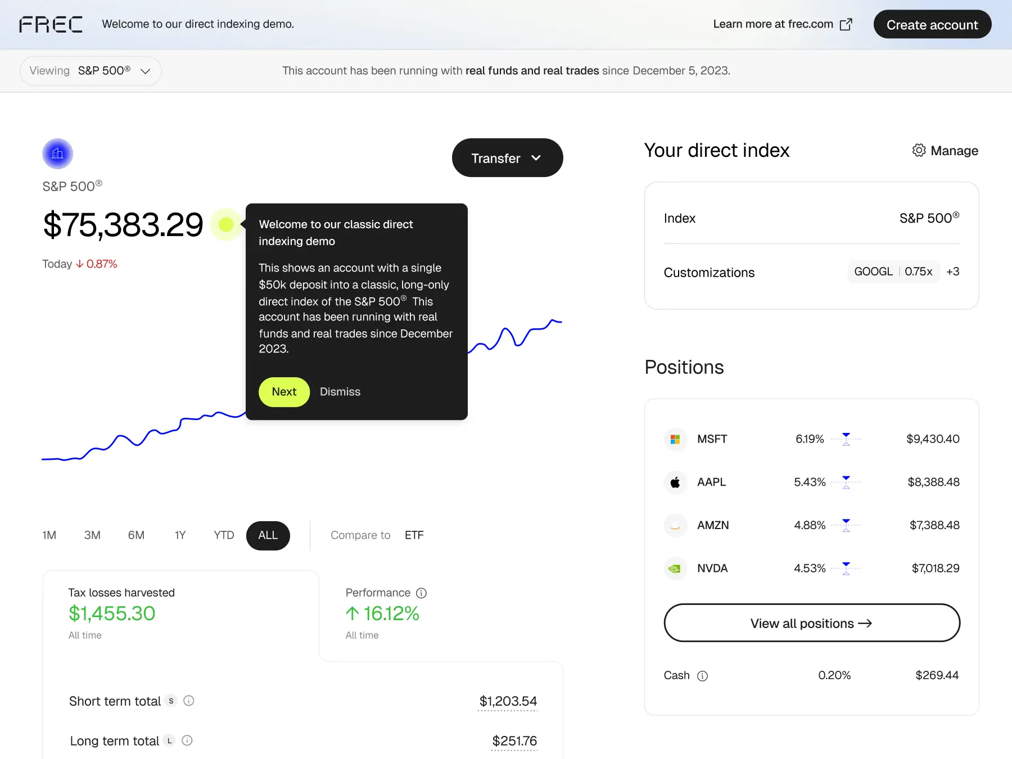Screen dimensions: 1012x759
Task: Expand the Transfer dropdown button
Action: click(507, 158)
